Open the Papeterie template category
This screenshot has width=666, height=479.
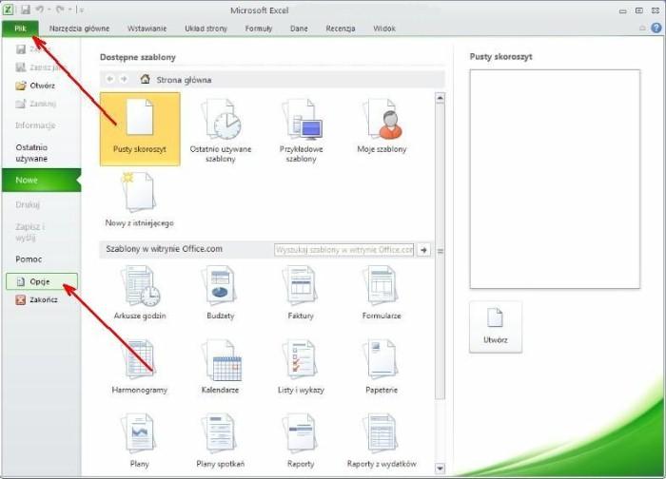click(x=382, y=367)
